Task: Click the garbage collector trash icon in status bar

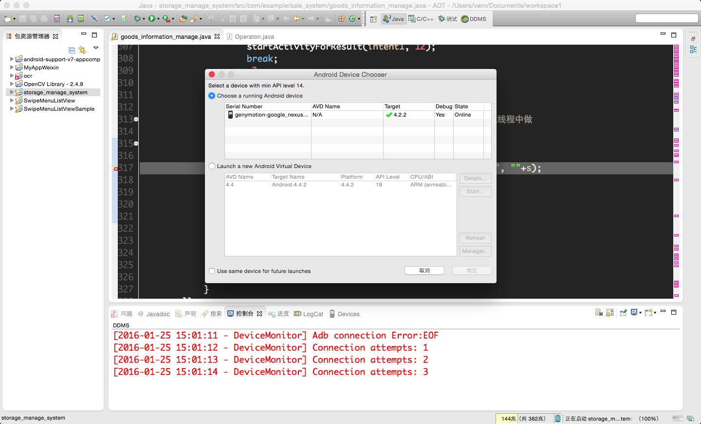Action: tap(558, 419)
